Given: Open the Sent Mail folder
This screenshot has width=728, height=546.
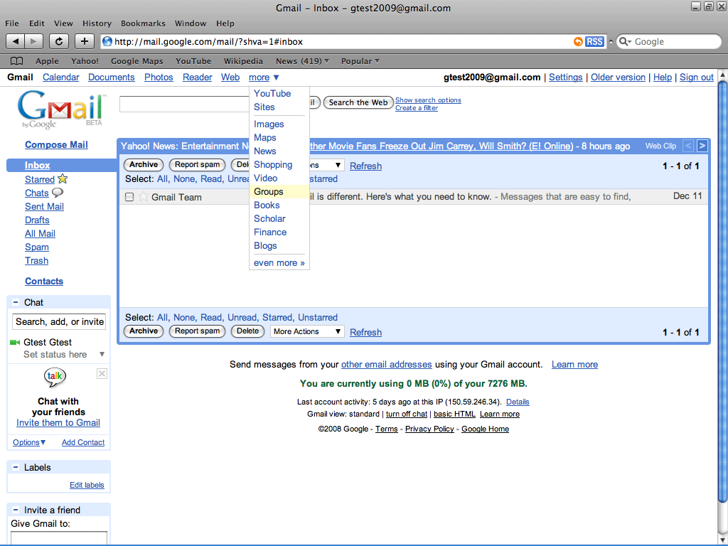Looking at the screenshot, I should click(x=44, y=206).
